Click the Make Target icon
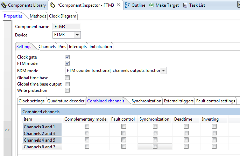Screen dimensions: 240x156 pyautogui.click(x=151, y=5)
